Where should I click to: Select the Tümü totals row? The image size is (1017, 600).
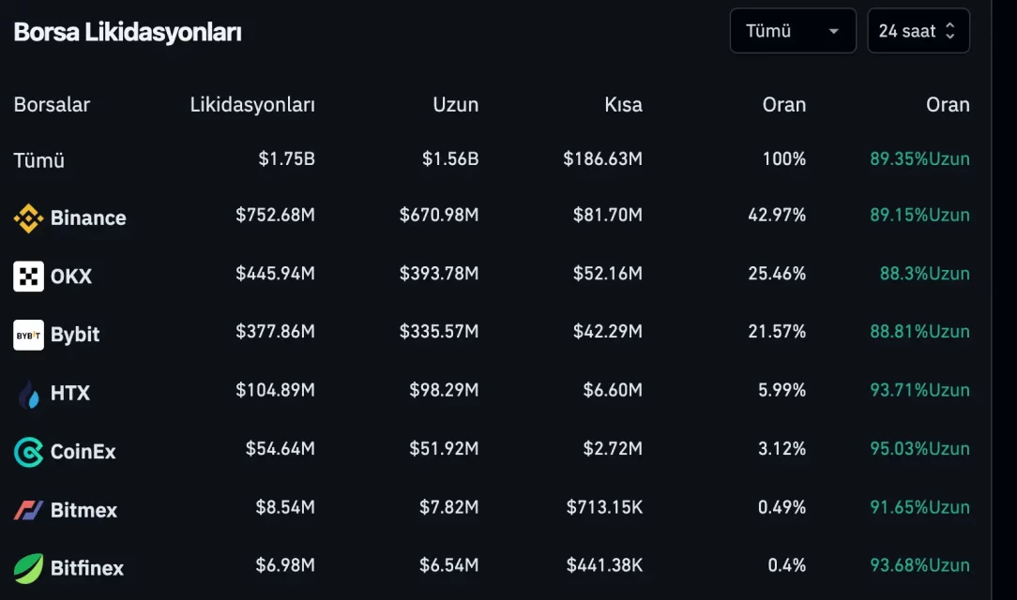[39, 160]
